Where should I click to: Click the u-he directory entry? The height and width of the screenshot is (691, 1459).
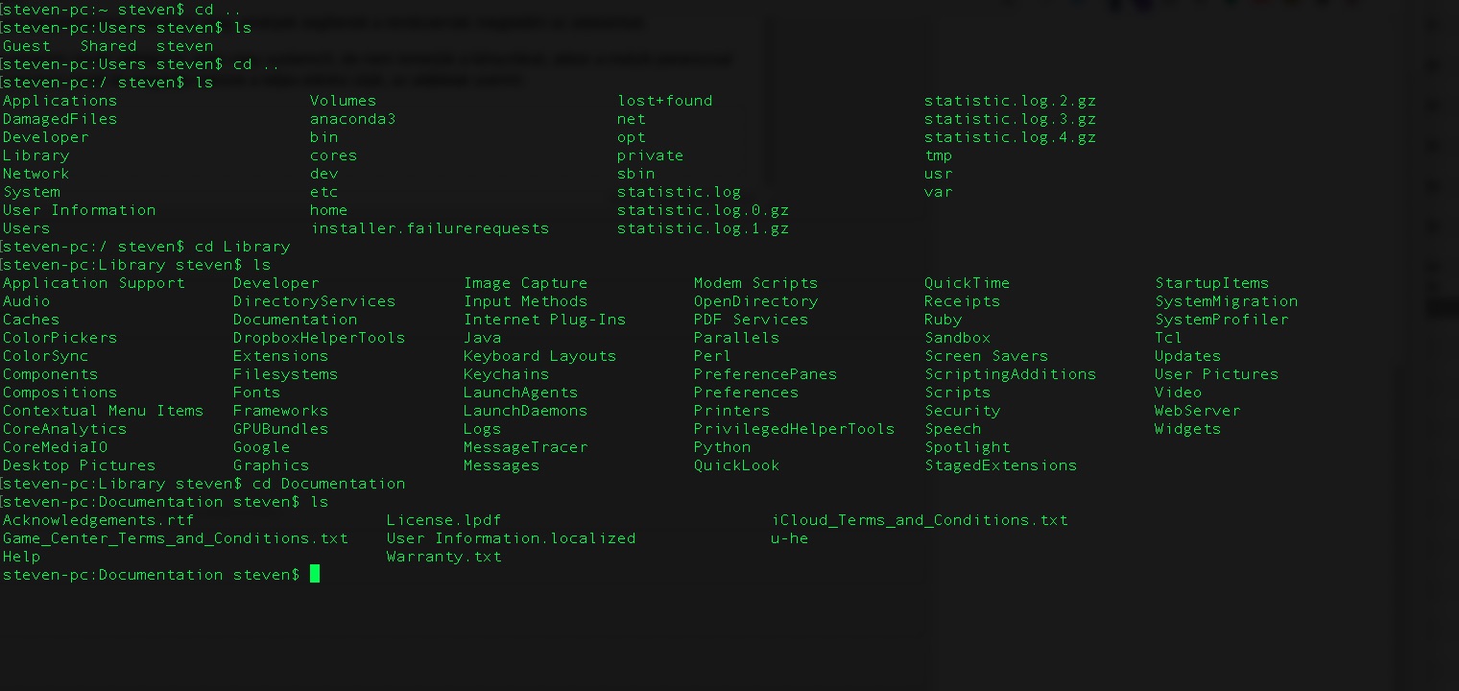(789, 538)
